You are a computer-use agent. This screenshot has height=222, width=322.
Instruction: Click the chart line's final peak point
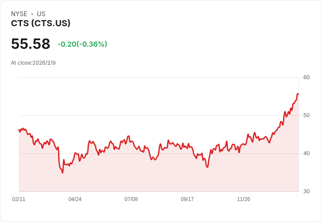pyautogui.click(x=297, y=94)
